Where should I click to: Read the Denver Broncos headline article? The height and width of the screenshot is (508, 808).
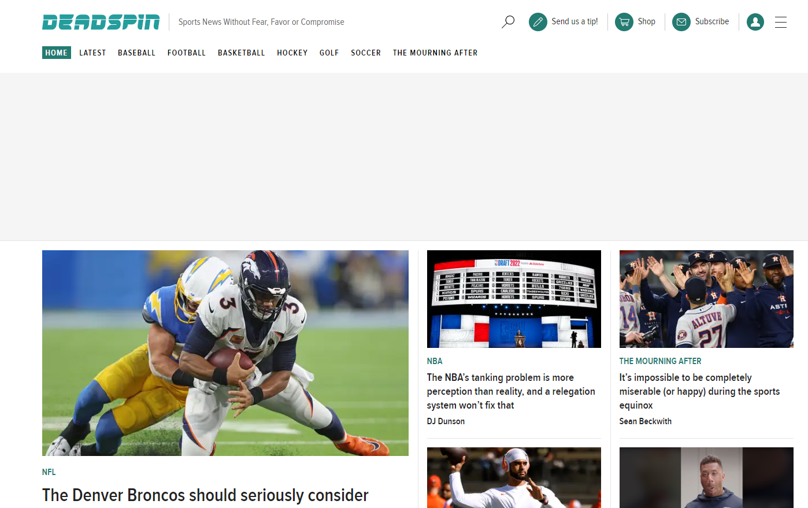[x=205, y=495]
